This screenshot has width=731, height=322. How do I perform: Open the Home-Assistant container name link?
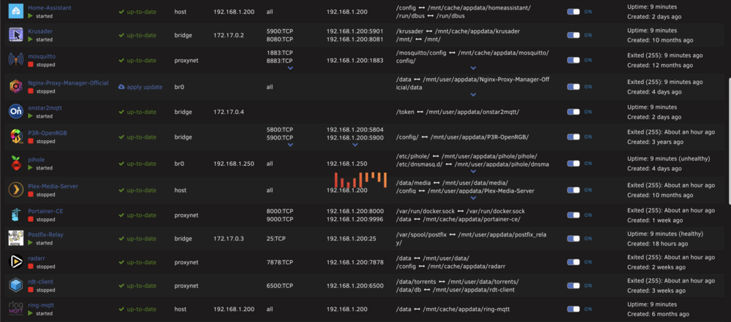tap(50, 8)
